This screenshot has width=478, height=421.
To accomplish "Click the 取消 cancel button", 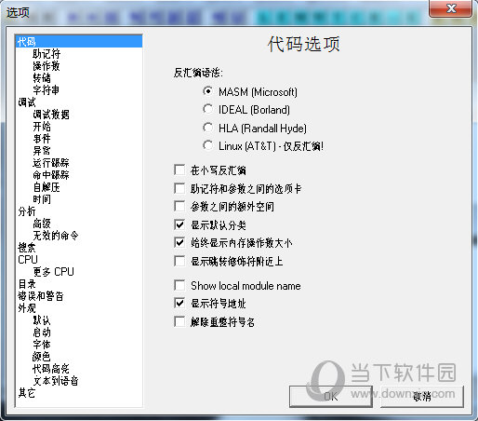I will click(422, 397).
